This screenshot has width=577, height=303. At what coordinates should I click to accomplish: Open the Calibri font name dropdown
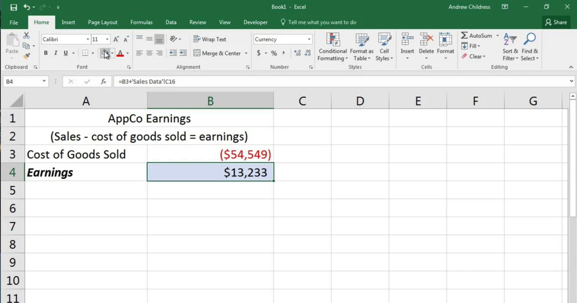88,39
